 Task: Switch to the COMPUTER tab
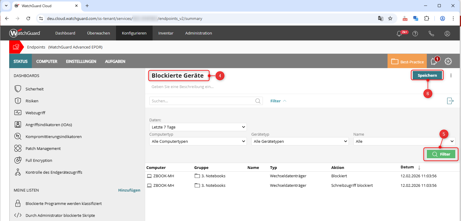[47, 62]
